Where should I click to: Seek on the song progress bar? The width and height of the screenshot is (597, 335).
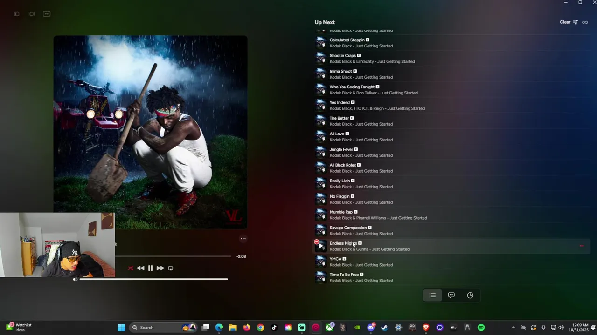point(173,256)
